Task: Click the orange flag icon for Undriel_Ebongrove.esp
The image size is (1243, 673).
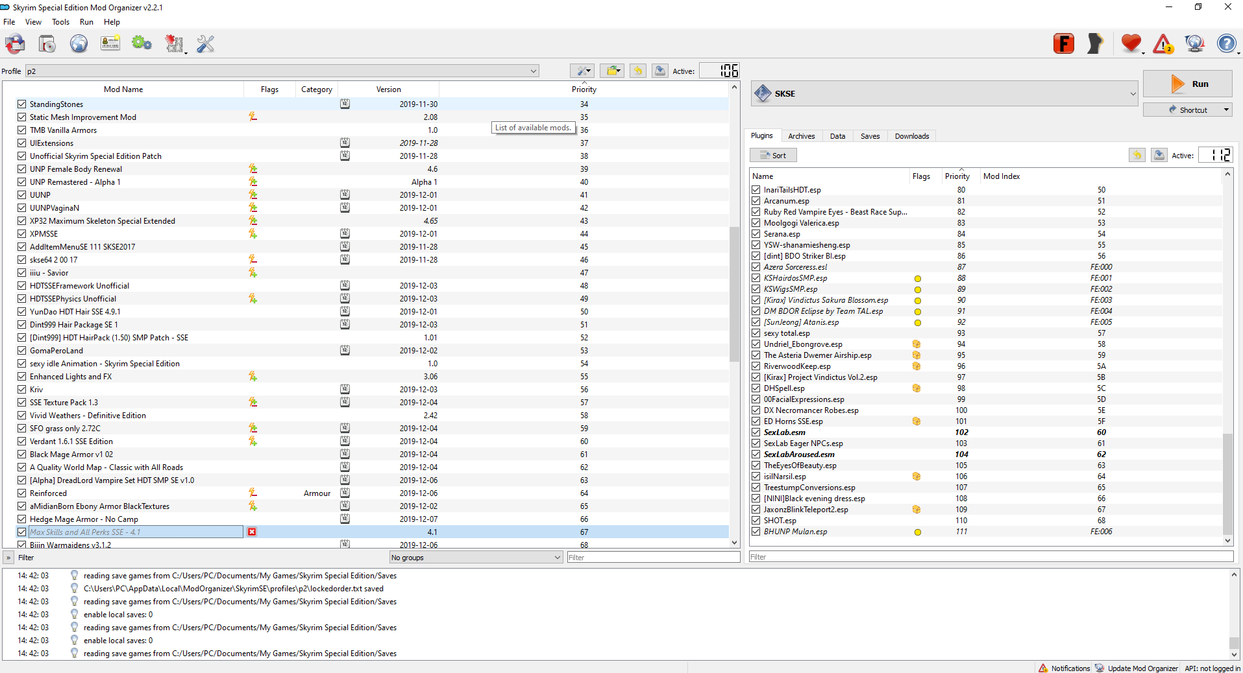Action: (917, 344)
